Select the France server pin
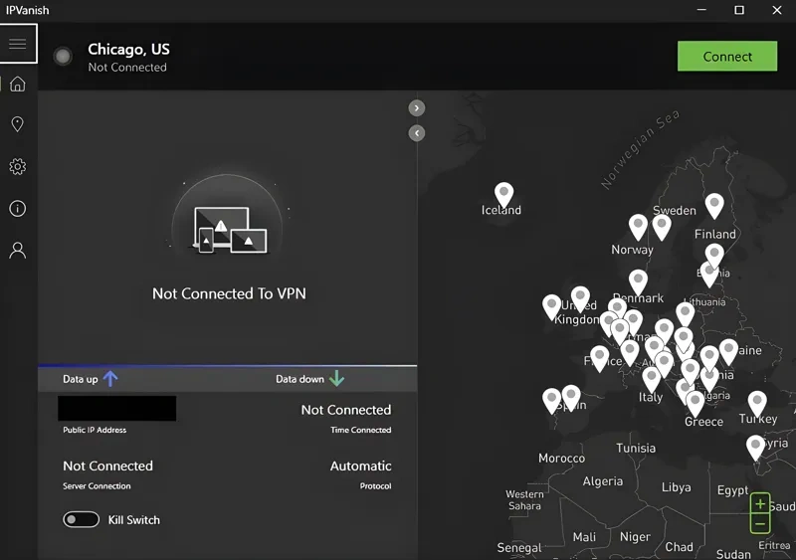 coord(600,358)
